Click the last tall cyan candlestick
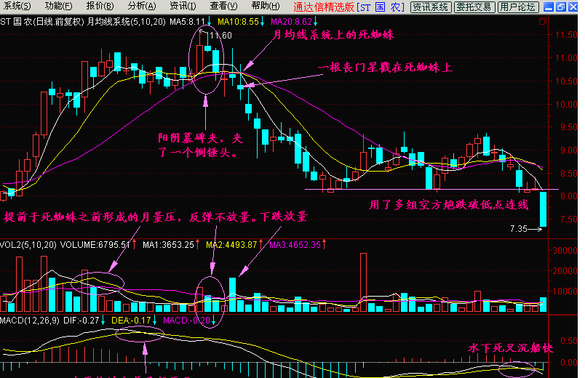Viewport: 585px width, 378px height. 544,209
